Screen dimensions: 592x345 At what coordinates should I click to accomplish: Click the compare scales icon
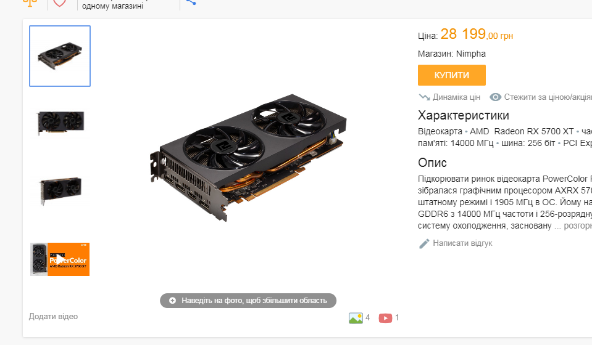[x=30, y=2]
